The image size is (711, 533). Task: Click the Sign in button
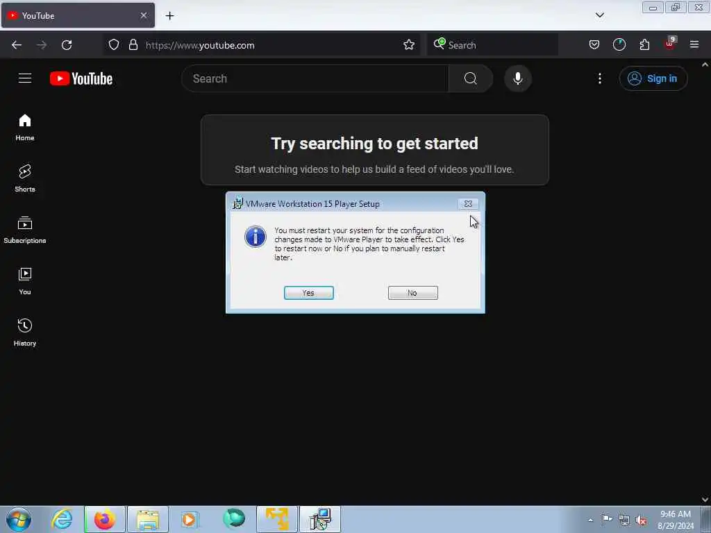tap(653, 78)
